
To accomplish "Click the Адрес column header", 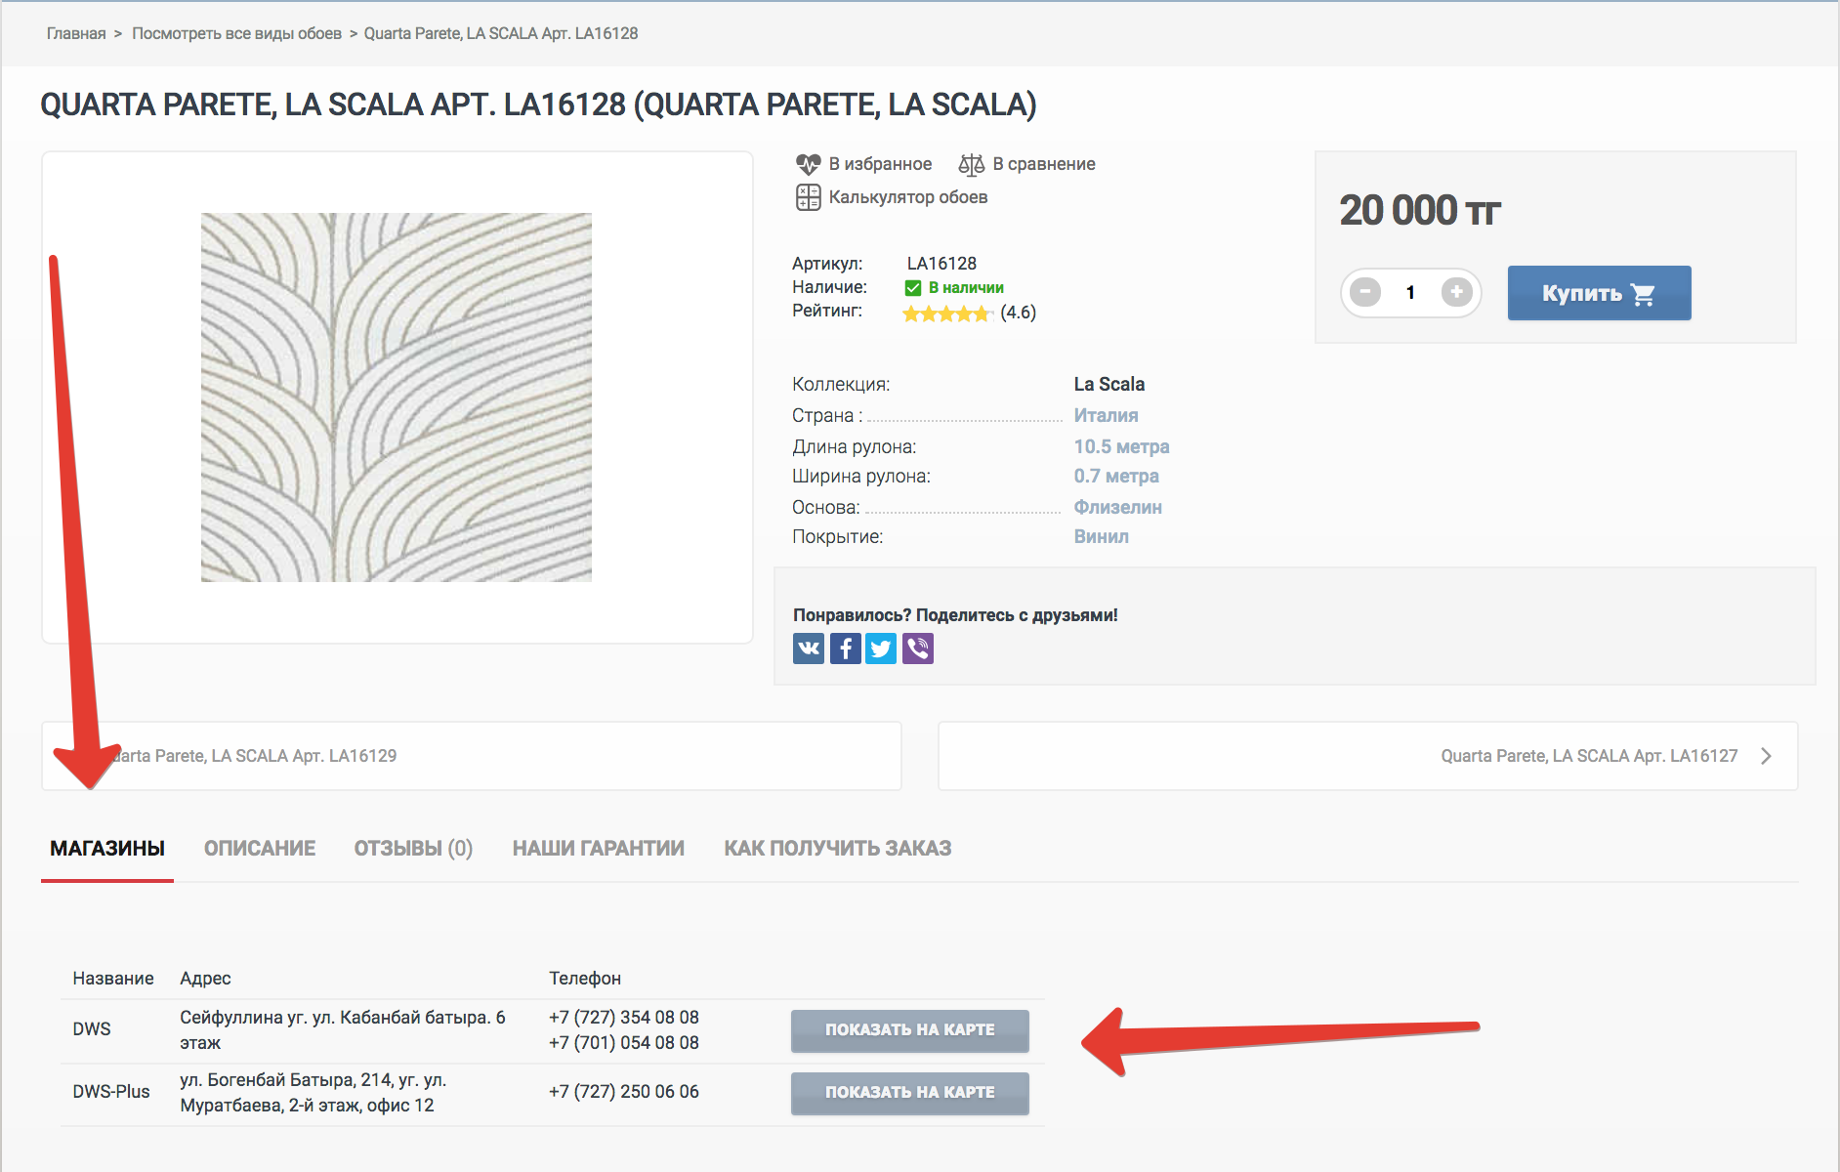I will (x=205, y=979).
